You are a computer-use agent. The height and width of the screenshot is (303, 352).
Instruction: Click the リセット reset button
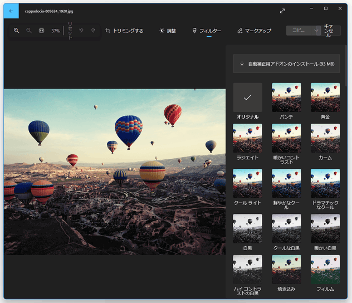pyautogui.click(x=70, y=31)
